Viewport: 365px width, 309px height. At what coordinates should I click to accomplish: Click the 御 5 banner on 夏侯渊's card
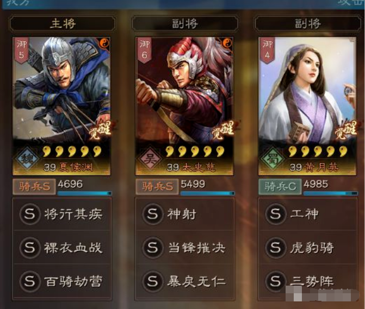[21, 50]
